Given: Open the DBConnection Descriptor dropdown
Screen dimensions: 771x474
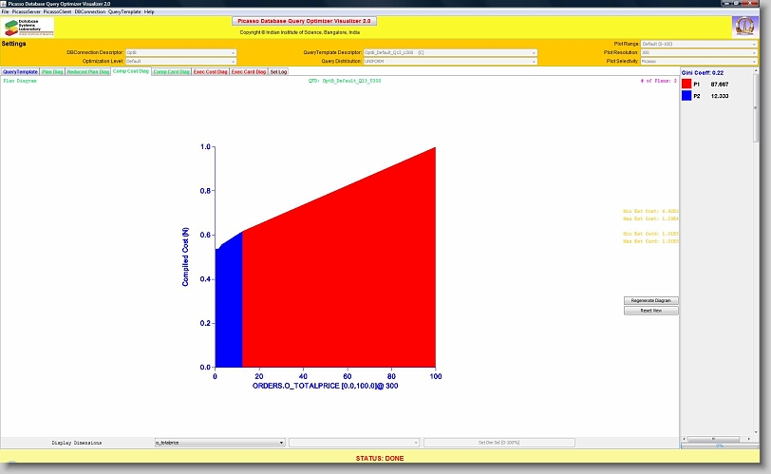Looking at the screenshot, I should (181, 52).
